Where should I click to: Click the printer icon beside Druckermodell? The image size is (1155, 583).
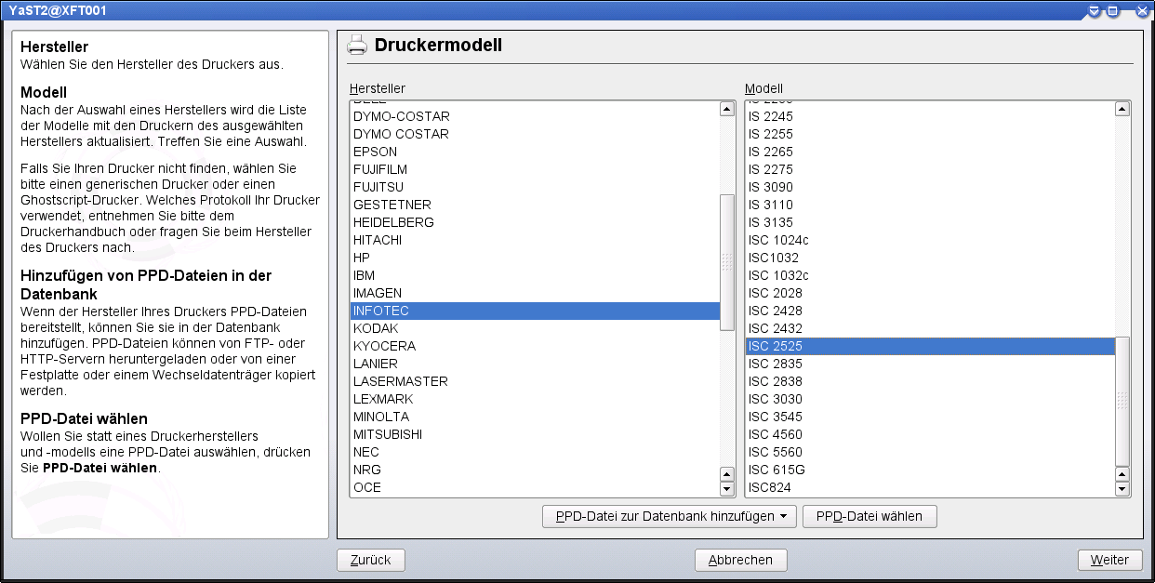point(356,45)
